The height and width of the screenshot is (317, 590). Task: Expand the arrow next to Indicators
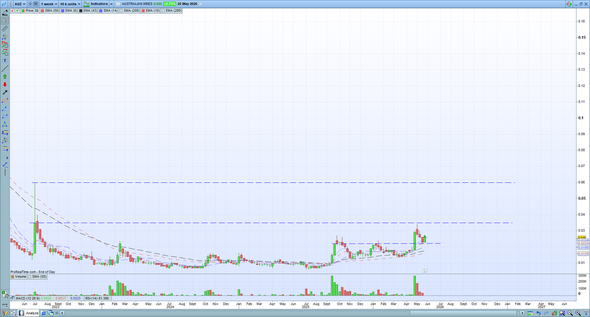click(x=111, y=4)
